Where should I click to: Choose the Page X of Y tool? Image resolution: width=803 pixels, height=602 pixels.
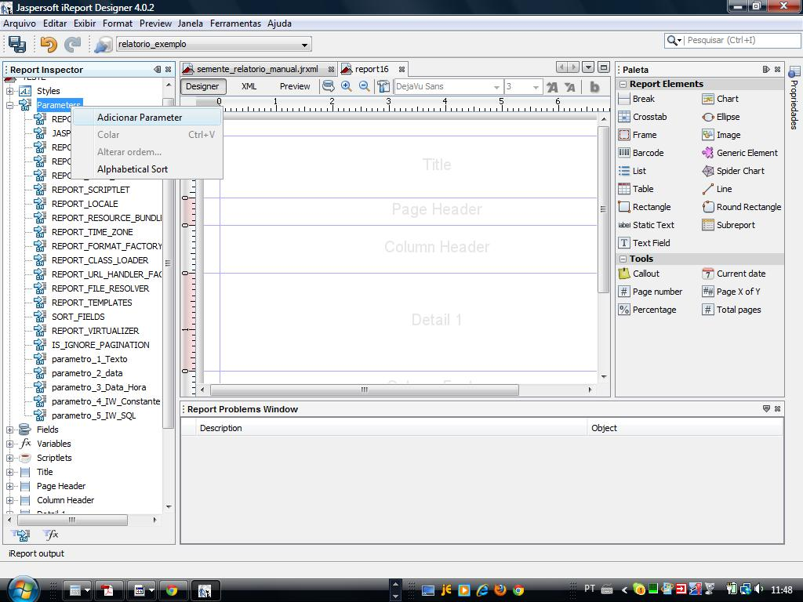click(731, 292)
